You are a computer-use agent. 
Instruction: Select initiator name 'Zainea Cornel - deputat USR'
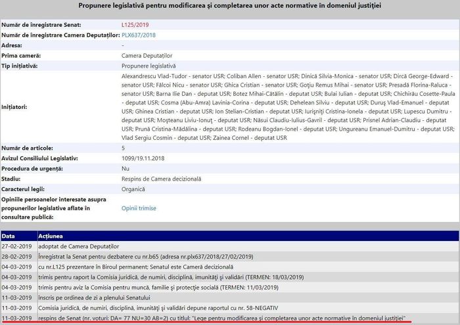tap(250, 138)
